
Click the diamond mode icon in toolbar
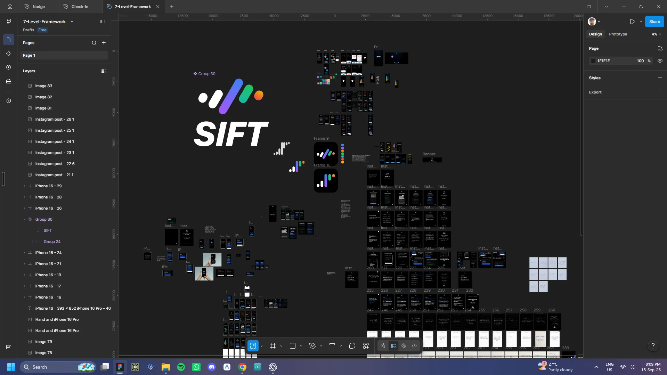click(x=404, y=346)
